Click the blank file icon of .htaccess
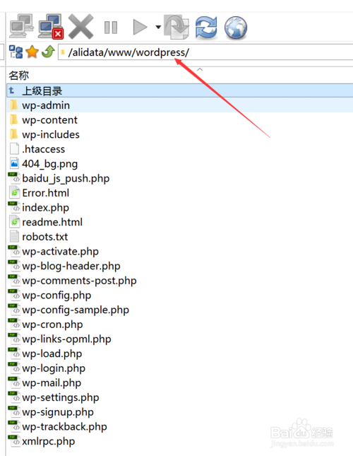Screen dimensions: 353x456 pyautogui.click(x=14, y=149)
